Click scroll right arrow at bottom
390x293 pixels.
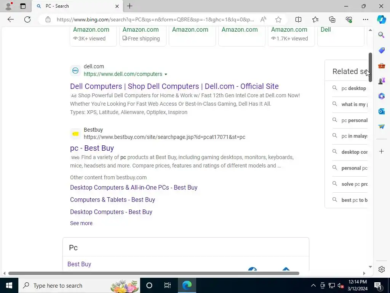364,273
